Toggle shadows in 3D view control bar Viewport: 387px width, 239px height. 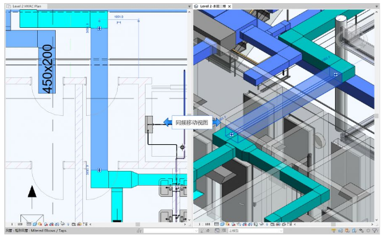(233, 224)
